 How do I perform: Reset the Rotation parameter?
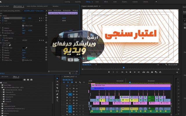click(x=46, y=28)
